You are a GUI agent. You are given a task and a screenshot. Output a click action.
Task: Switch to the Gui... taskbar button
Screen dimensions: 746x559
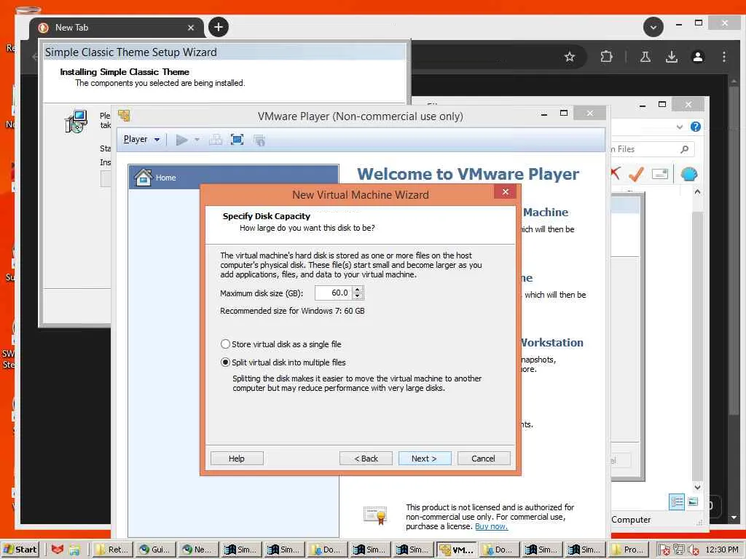click(x=155, y=550)
